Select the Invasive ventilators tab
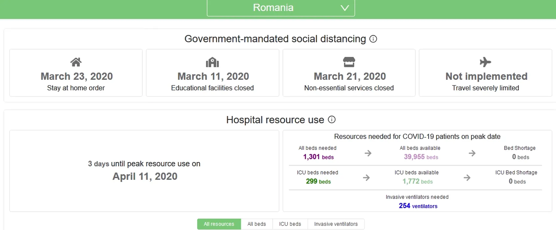This screenshot has height=230, width=556. click(x=336, y=224)
